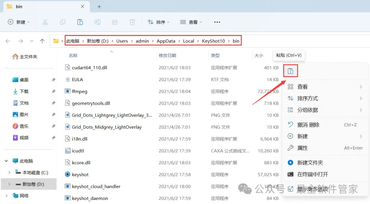Open 查看 submenu in context menu

(x=325, y=87)
